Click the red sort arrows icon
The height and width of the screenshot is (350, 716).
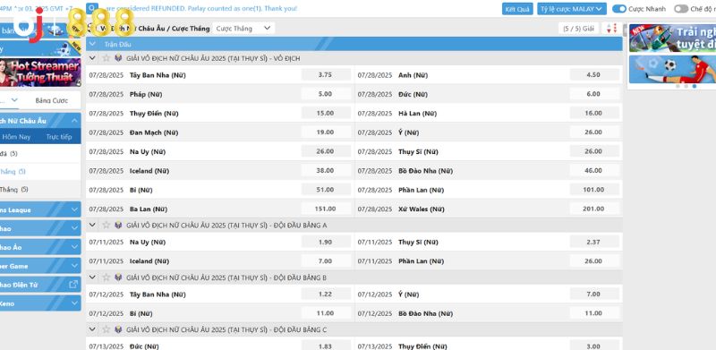click(611, 29)
